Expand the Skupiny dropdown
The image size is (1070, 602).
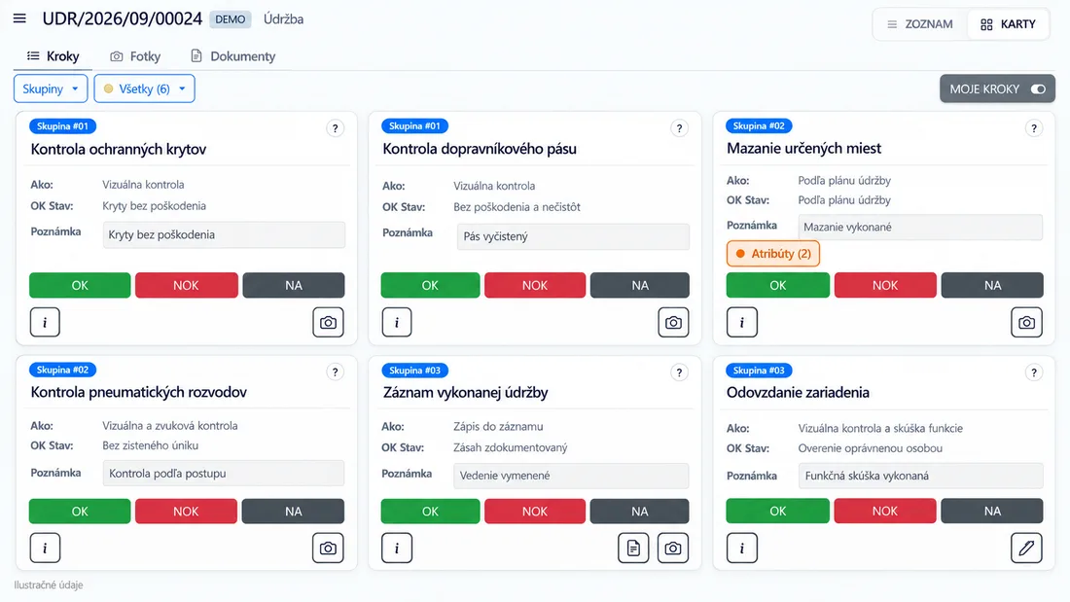[51, 89]
